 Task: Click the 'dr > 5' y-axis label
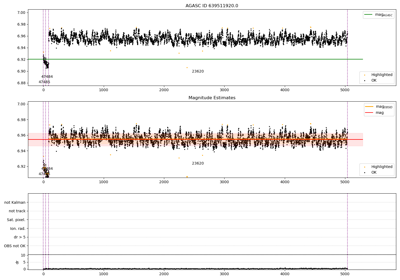pyautogui.click(x=20, y=237)
